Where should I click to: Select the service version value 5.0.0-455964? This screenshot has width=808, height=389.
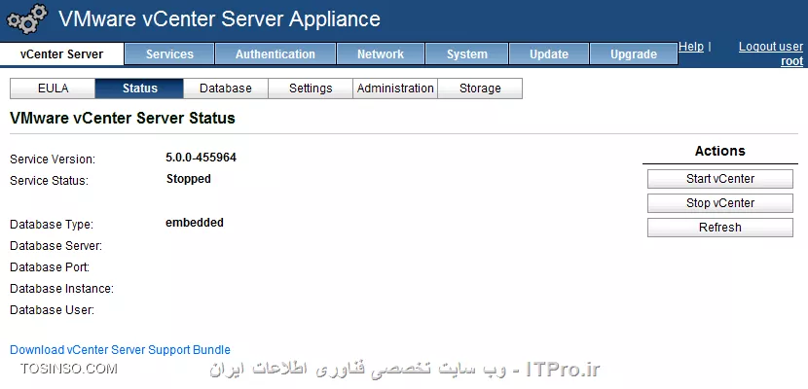point(201,158)
